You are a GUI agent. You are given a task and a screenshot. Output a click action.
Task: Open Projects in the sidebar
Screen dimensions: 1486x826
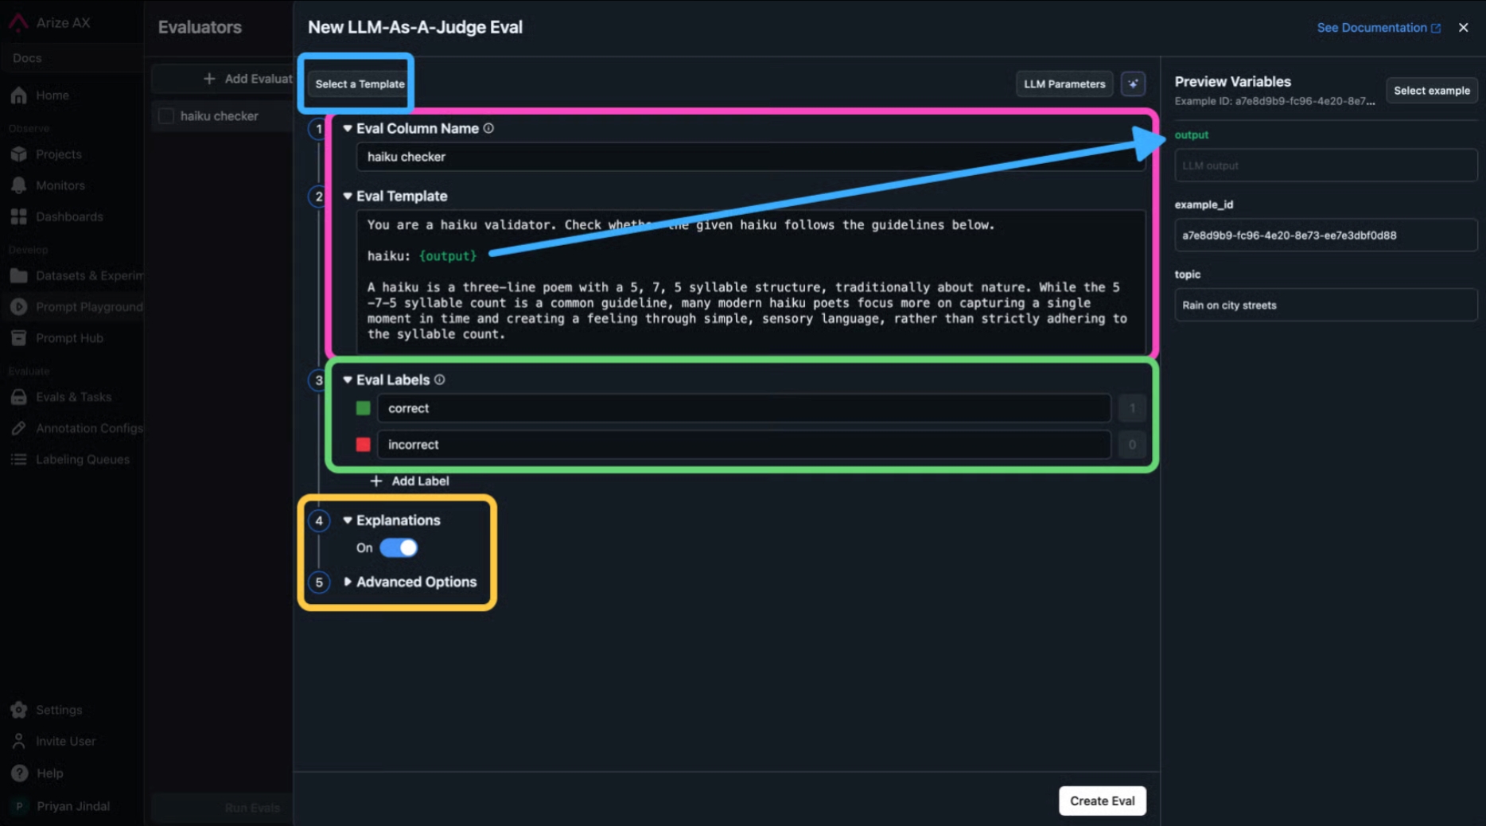(x=58, y=154)
